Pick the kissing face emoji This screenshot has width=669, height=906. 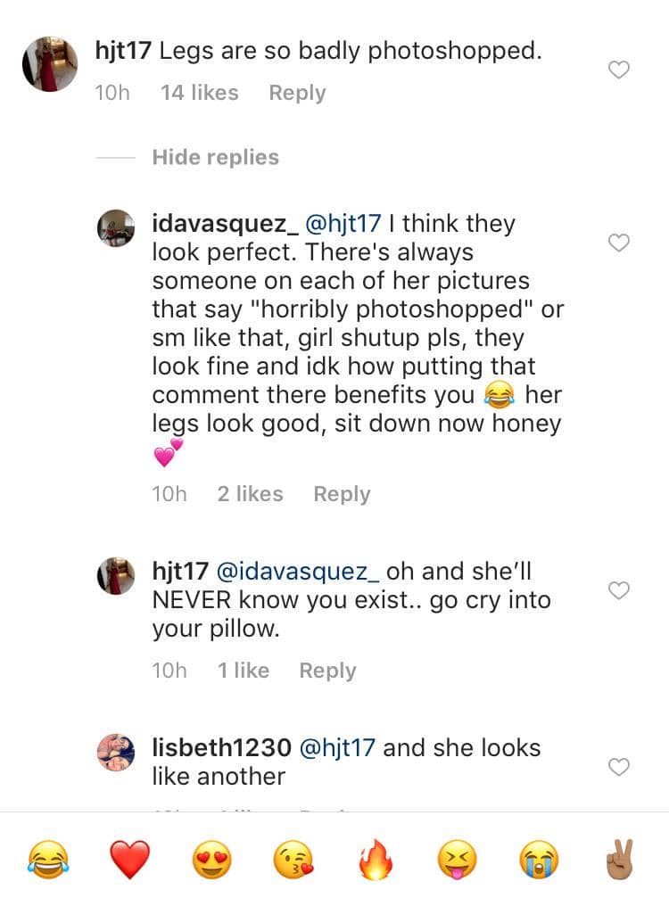(293, 860)
